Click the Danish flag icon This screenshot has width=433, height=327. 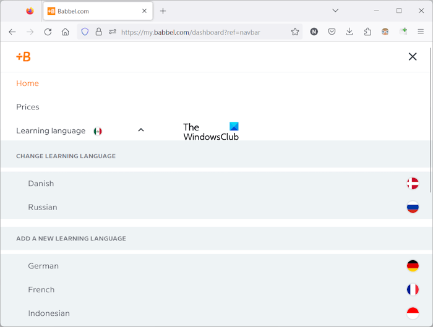pos(413,184)
